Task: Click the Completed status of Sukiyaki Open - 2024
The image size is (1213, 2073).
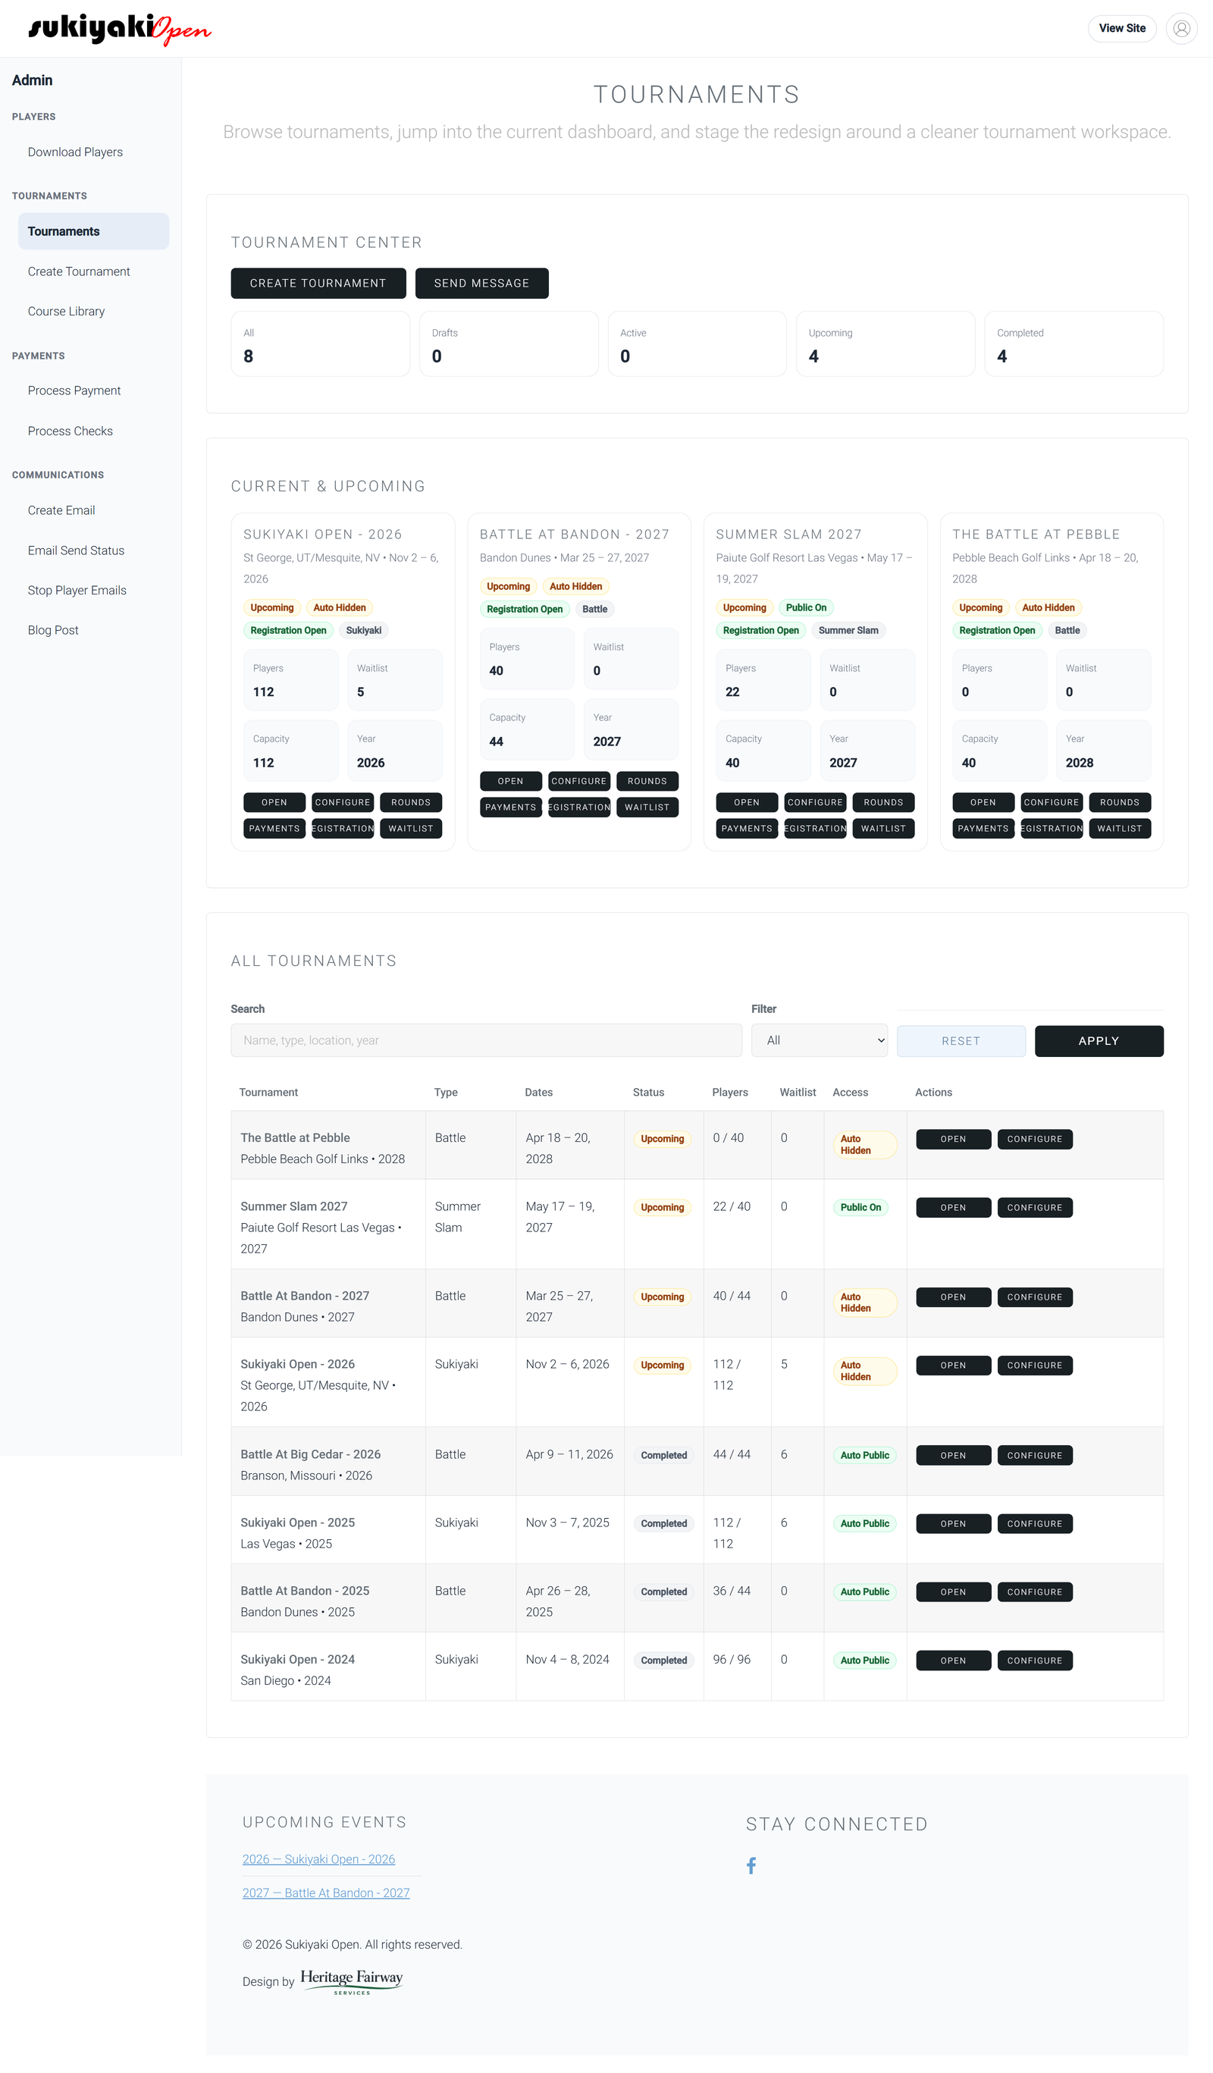Action: point(663,1660)
